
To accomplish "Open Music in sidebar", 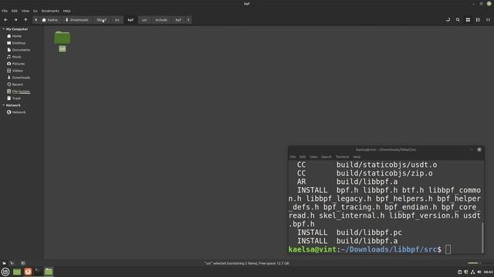I will [x=16, y=57].
